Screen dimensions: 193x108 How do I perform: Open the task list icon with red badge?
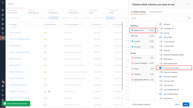coord(3,82)
